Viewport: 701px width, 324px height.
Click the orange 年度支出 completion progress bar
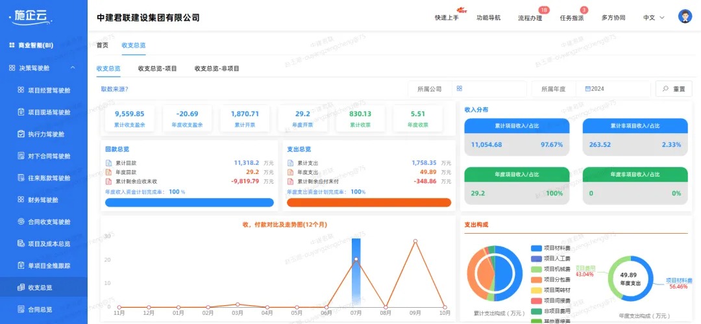pyautogui.click(x=369, y=203)
